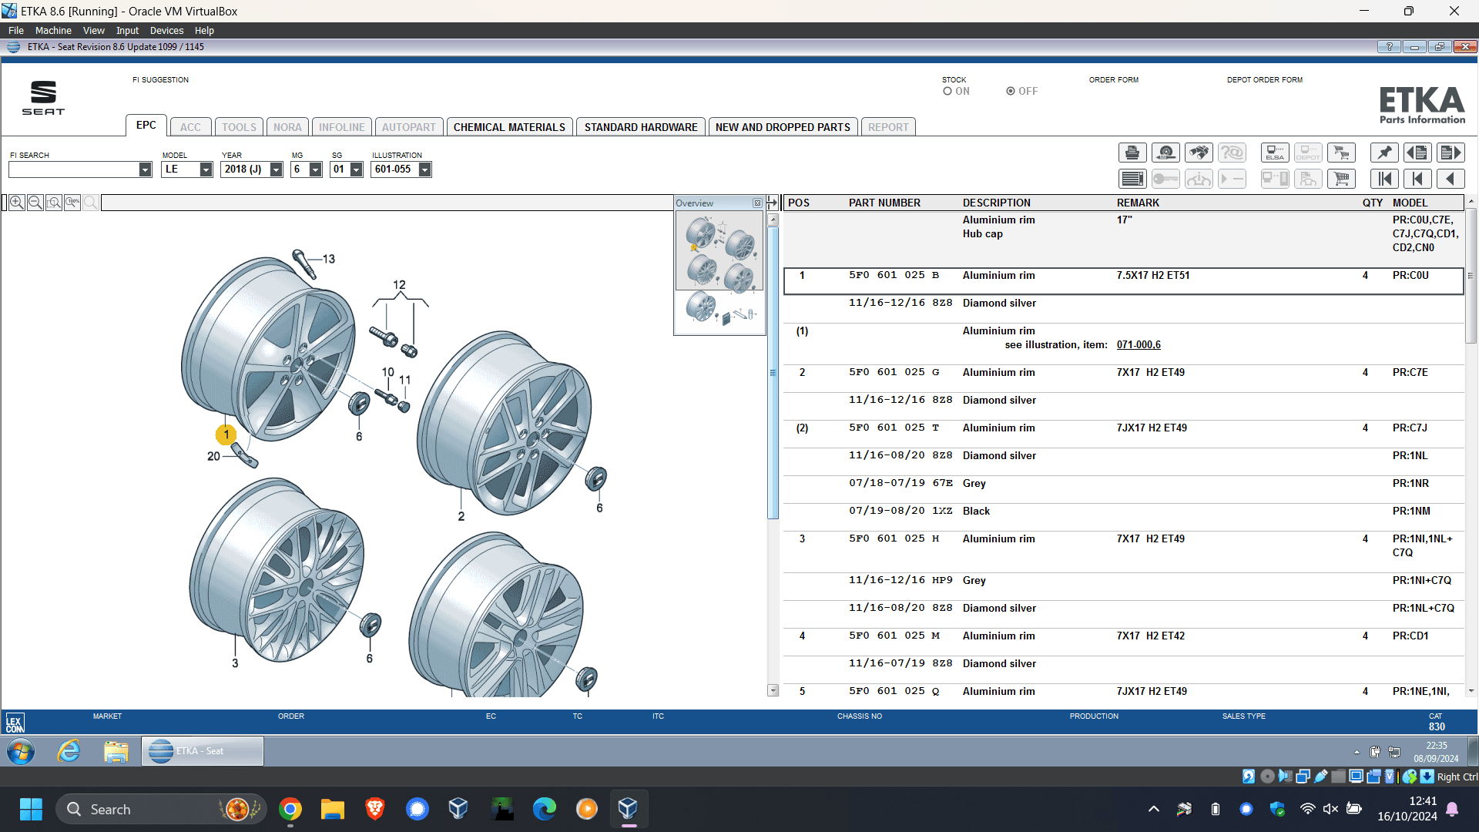This screenshot has height=832, width=1479.
Task: Select the Stock OFF radio button
Action: point(1010,91)
